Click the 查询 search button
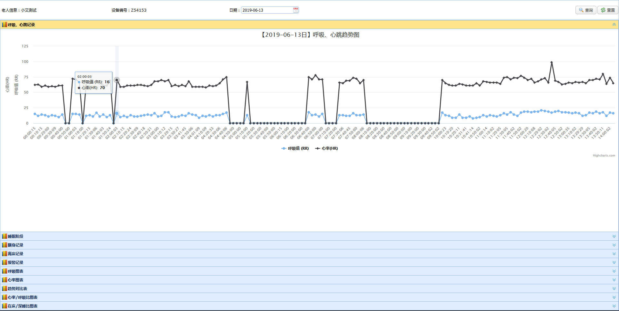The height and width of the screenshot is (311, 619). 585,10
